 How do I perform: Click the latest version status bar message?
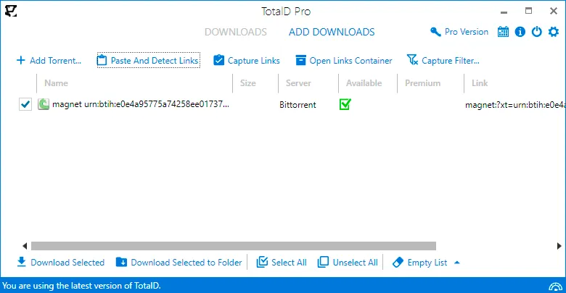click(81, 286)
